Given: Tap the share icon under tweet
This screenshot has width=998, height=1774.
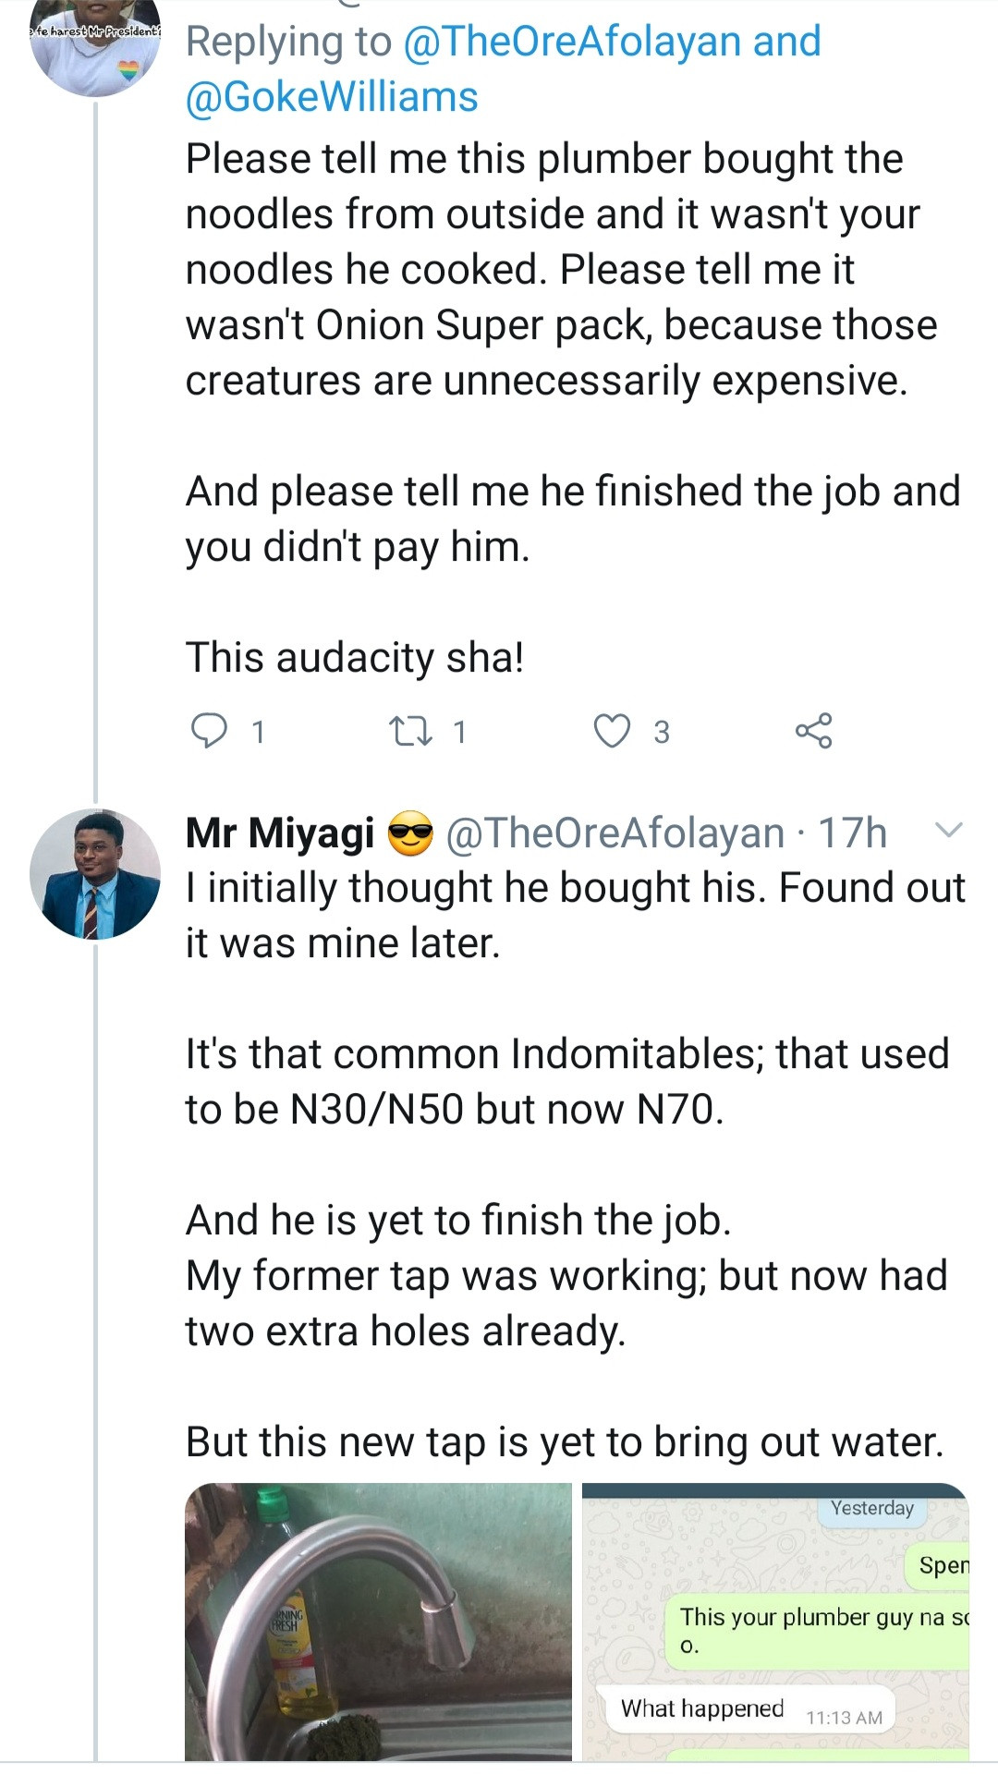Looking at the screenshot, I should tap(813, 731).
